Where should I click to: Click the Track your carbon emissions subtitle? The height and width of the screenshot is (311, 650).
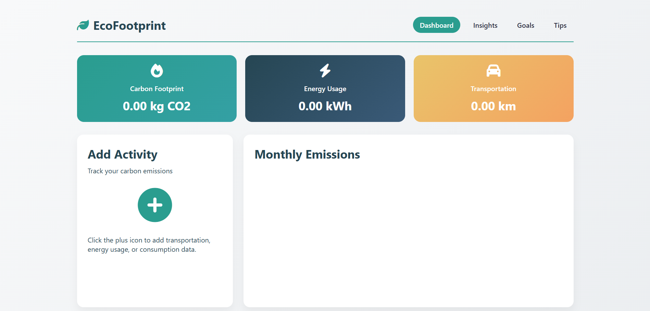tap(130, 171)
